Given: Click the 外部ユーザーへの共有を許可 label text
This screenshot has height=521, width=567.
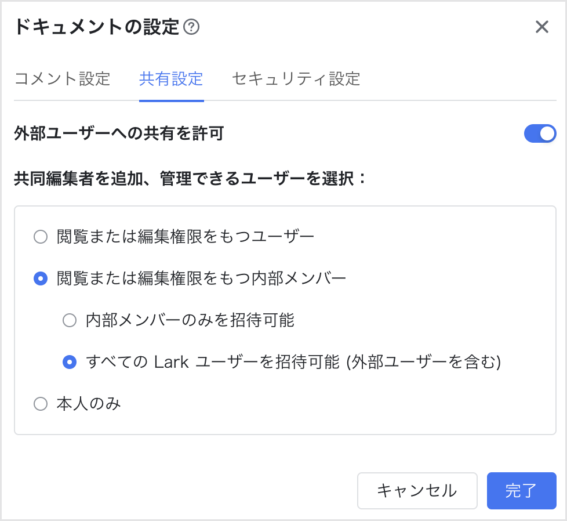Looking at the screenshot, I should 119,134.
